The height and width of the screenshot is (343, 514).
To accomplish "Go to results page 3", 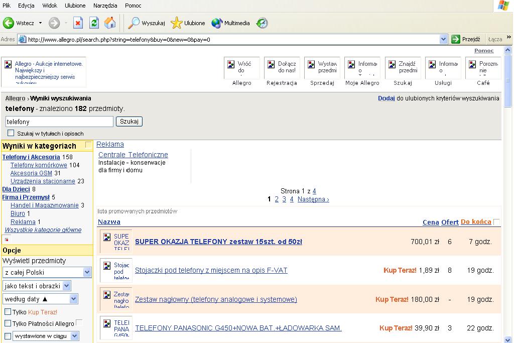I will point(284,199).
